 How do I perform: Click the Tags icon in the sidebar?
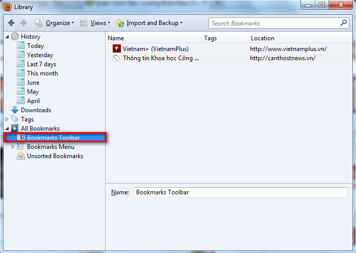coord(14,119)
